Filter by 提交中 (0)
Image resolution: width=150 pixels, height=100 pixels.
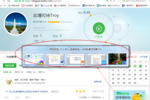click(x=19, y=72)
